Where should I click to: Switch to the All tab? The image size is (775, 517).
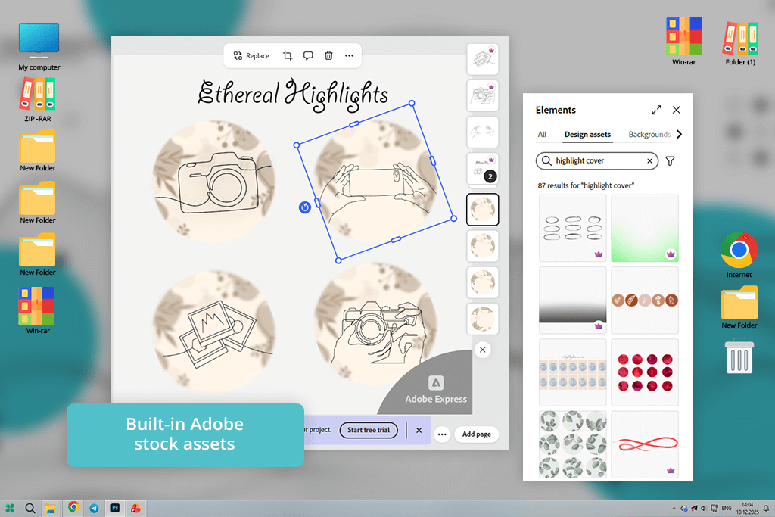[542, 135]
